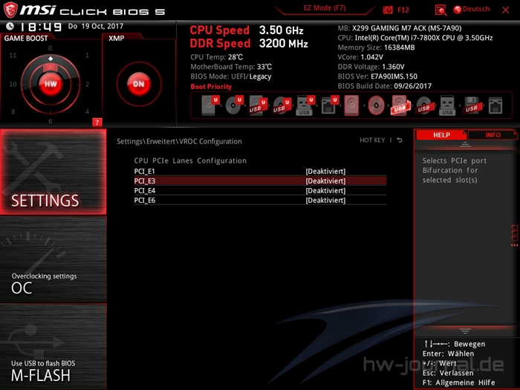Image resolution: width=520 pixels, height=390 pixels.
Task: Click the help panel bottom handle
Action: 465,331
